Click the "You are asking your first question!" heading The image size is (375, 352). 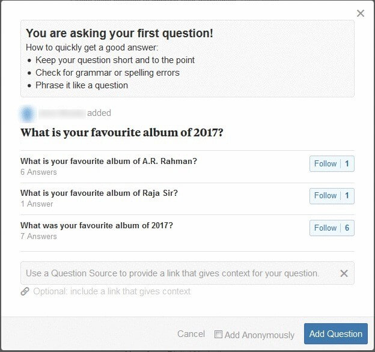click(119, 34)
